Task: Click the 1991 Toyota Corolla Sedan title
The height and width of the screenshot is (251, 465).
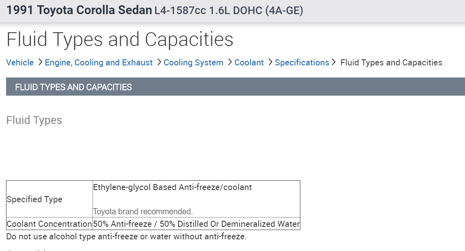Action: click(79, 10)
